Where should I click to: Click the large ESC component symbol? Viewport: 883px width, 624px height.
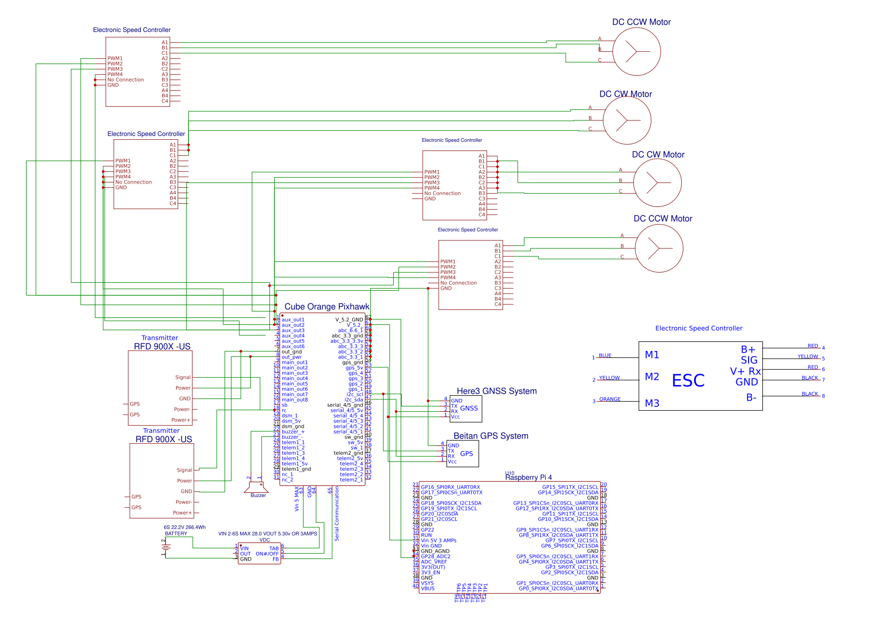point(700,376)
